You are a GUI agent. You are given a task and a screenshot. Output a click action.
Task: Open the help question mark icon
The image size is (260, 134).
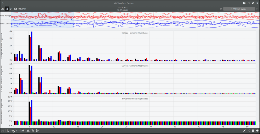click(x=244, y=3)
